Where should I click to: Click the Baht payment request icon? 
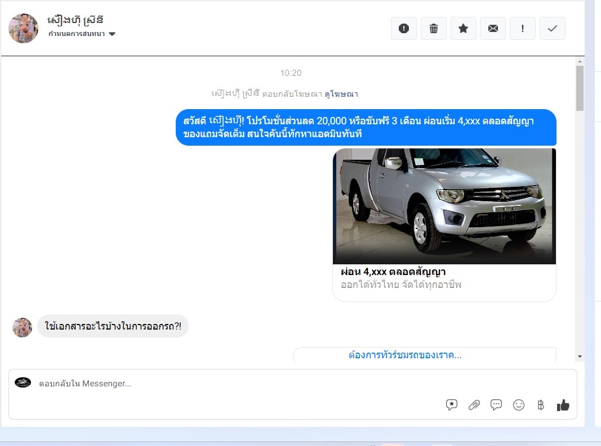coord(541,405)
